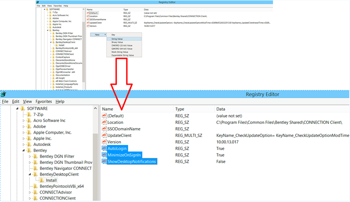Open the Help menu in lower window
Screen dimensions: 350x202
[60, 101]
